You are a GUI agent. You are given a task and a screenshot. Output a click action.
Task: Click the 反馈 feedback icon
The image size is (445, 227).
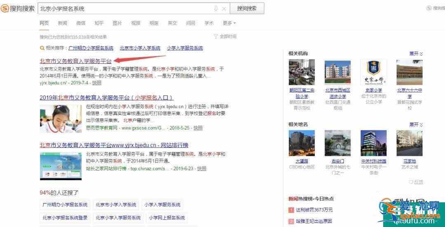[x=411, y=182]
